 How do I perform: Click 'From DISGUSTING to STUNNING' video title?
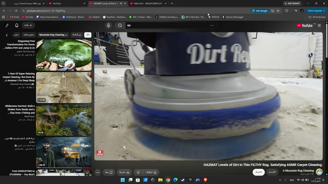point(22,173)
